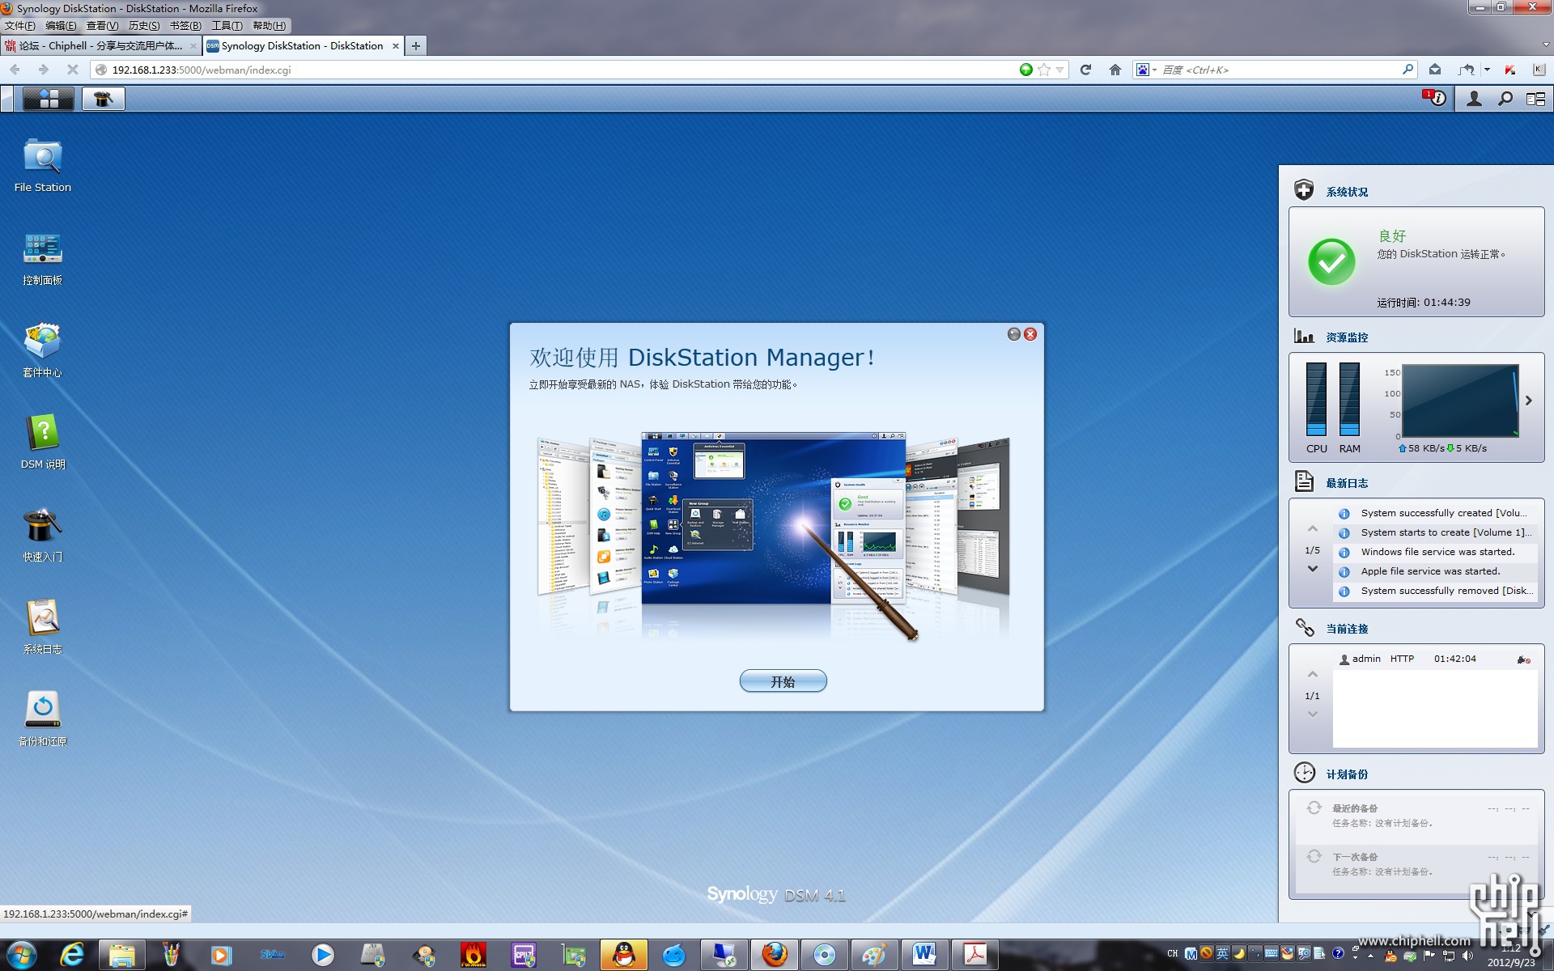The height and width of the screenshot is (971, 1554).
Task: Open 历史(S) menu in Firefox
Action: [144, 26]
